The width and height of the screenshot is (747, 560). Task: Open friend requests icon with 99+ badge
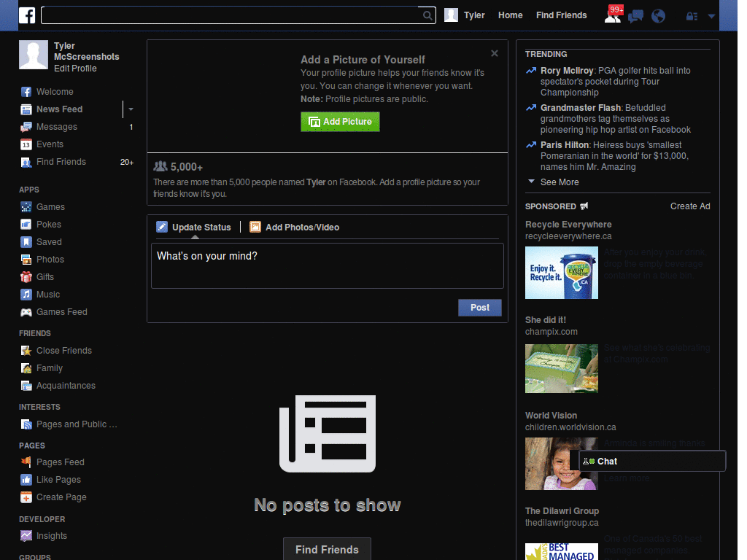613,15
